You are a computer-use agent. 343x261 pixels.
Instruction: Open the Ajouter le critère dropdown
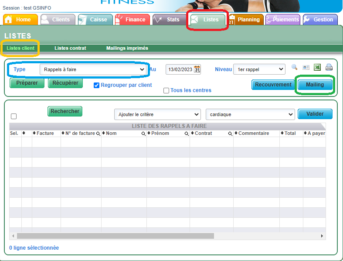click(157, 114)
